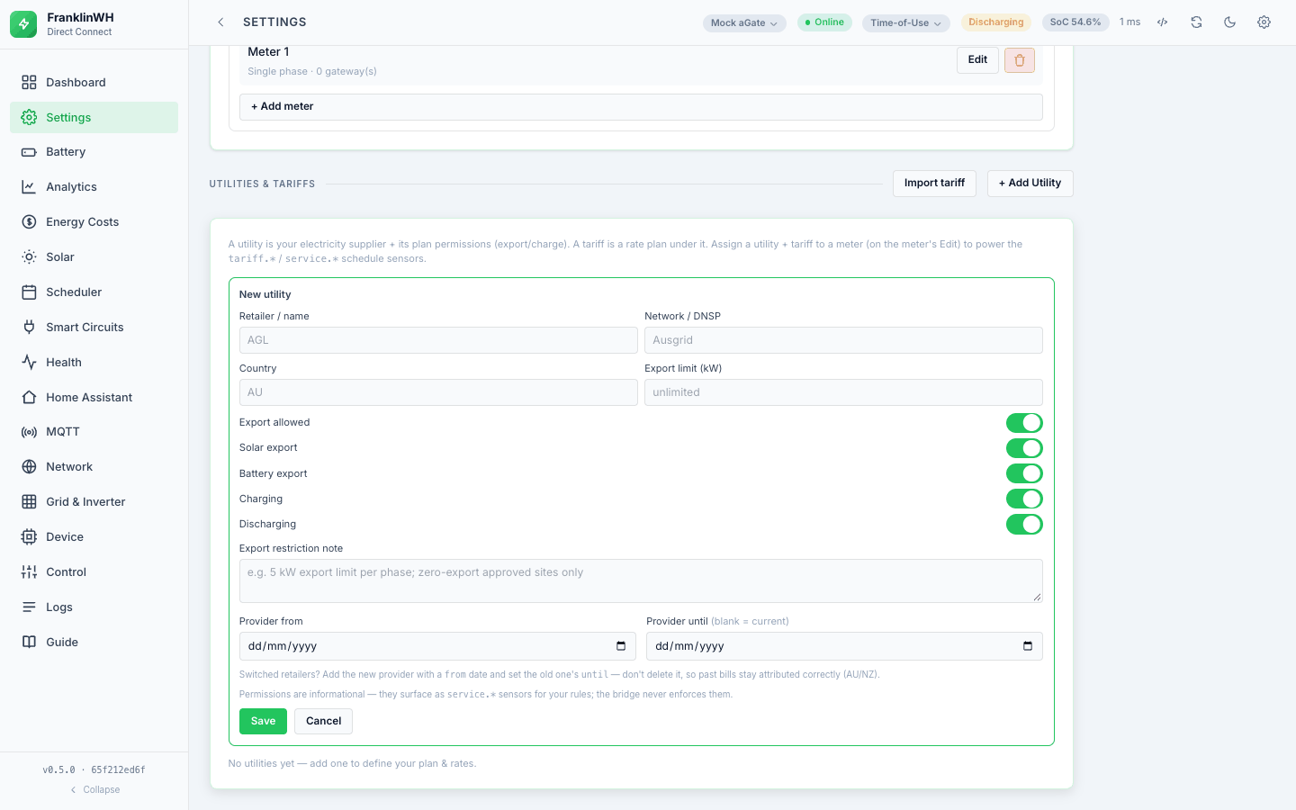Navigate to Grid & Inverter section
1296x810 pixels.
point(94,502)
